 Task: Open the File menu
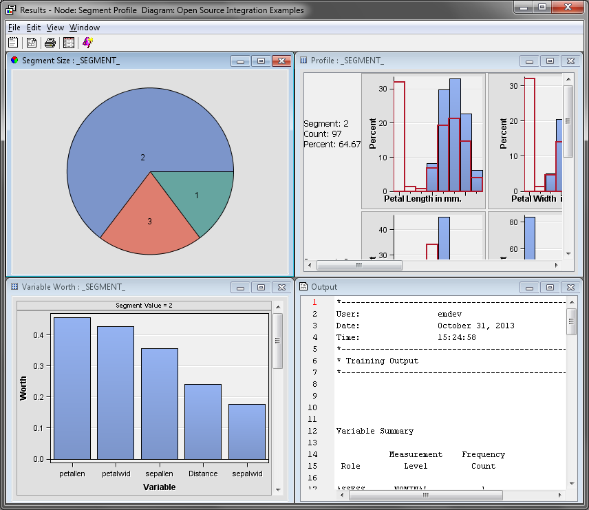[14, 28]
